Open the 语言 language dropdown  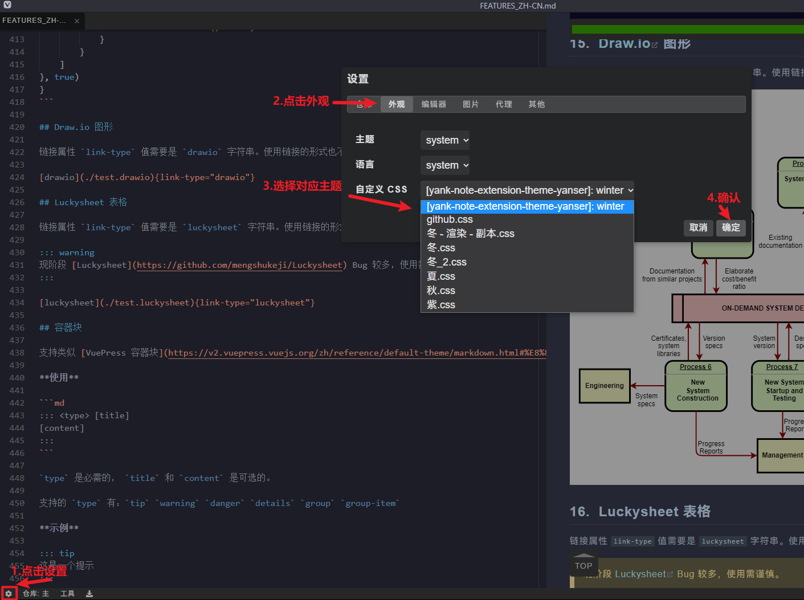[x=445, y=165]
